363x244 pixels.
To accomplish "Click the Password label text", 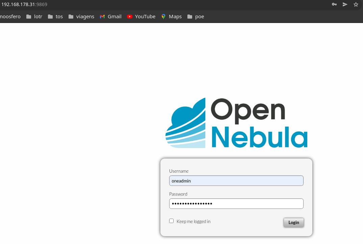I will 178,194.
